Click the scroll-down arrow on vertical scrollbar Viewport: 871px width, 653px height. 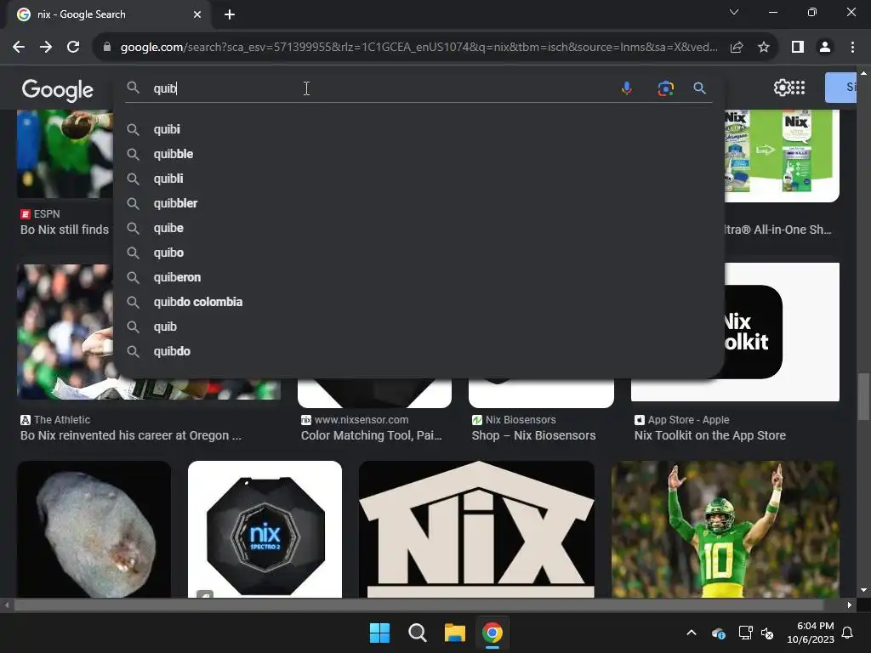point(863,590)
